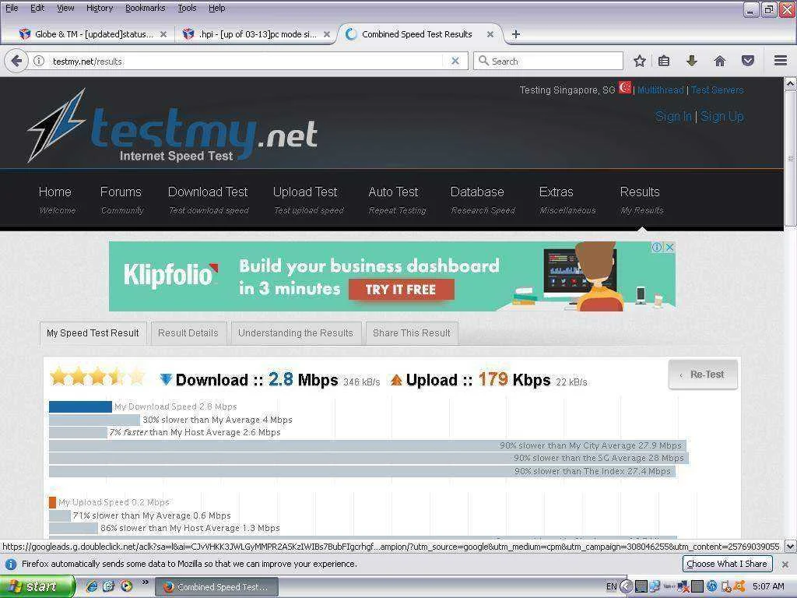Open Auto Test nav item
797x598 pixels.
coord(396,200)
